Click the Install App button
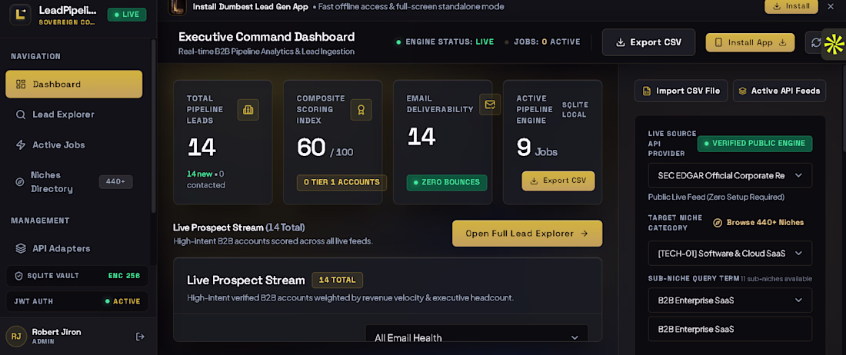The image size is (846, 355). click(750, 42)
